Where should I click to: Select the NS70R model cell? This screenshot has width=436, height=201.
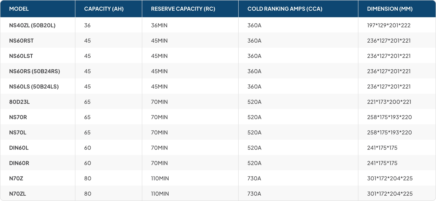click(x=18, y=117)
